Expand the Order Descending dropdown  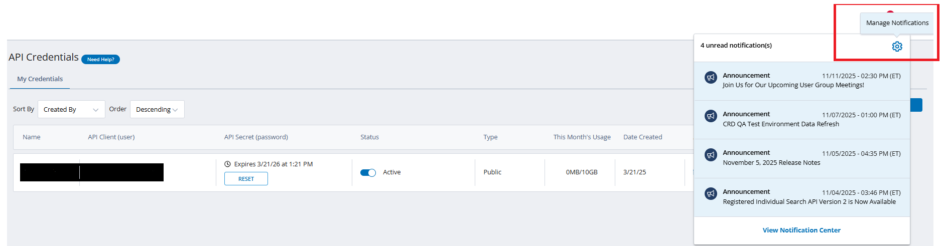157,109
